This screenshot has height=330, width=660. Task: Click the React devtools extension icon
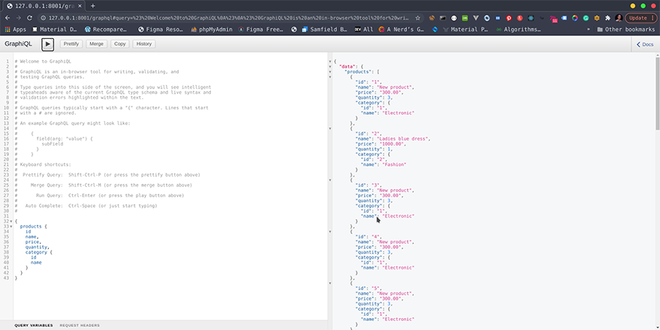pyautogui.click(x=531, y=18)
